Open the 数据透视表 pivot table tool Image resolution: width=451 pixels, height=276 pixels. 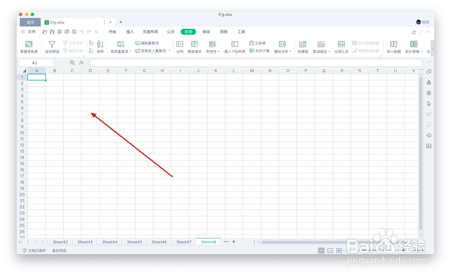(29, 47)
